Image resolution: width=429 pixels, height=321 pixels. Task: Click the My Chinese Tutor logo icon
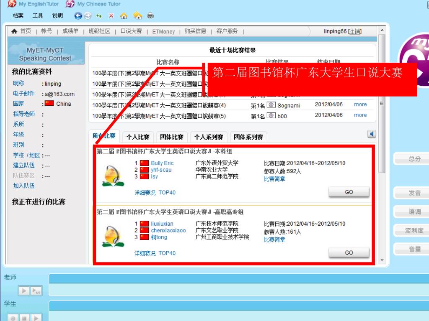pyautogui.click(x=70, y=4)
